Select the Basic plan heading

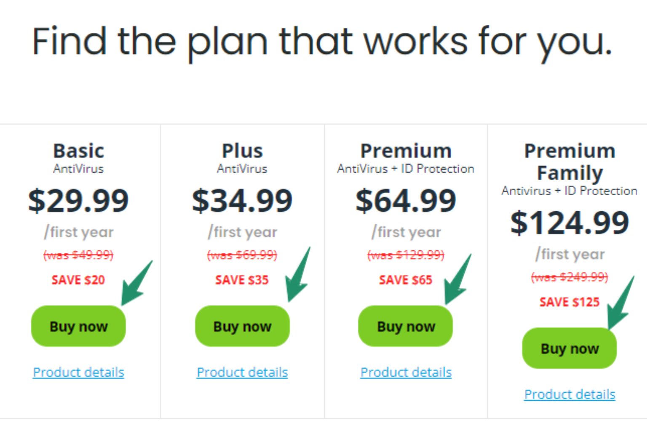(78, 150)
